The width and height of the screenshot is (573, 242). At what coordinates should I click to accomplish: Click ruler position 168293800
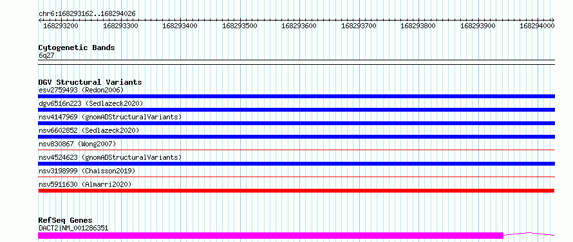click(x=418, y=26)
